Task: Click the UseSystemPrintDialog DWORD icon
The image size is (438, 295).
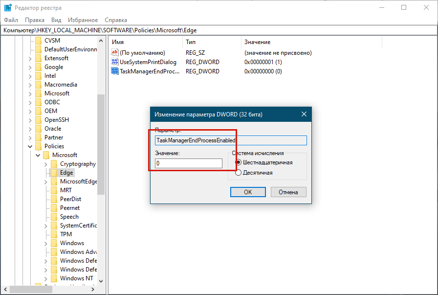Action: (x=114, y=62)
